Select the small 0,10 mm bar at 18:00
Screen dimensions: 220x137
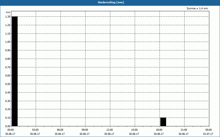163,122
